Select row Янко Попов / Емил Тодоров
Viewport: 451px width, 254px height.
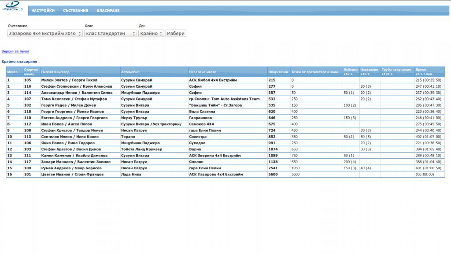[x=225, y=143]
